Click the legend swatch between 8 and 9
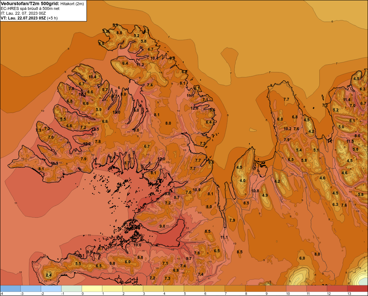The width and height of the screenshot is (368, 296). tap(255, 289)
